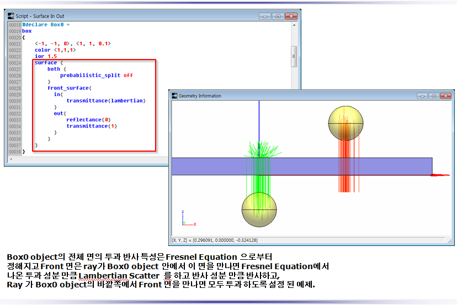Select the upper yellow sphere in viewport
Image resolution: width=457 pixels, height=305 pixels.
(346, 122)
